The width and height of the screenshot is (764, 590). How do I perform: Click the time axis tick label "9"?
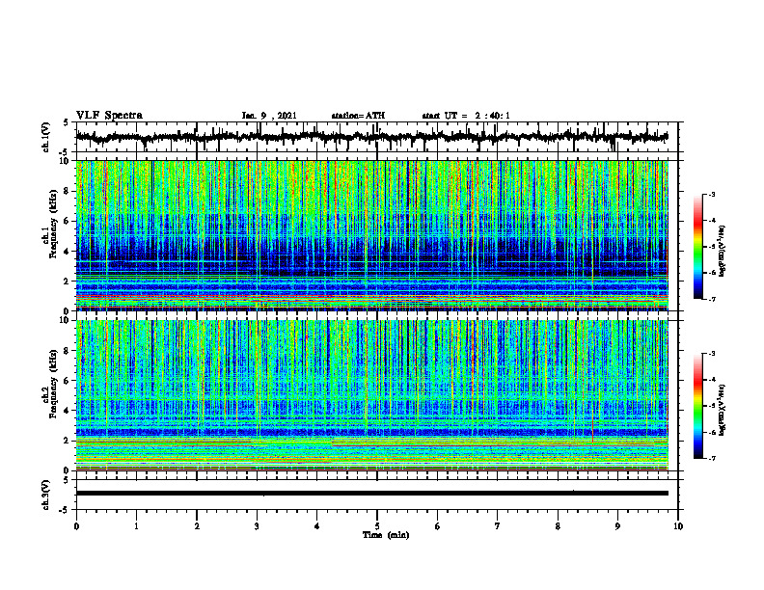tap(617, 526)
